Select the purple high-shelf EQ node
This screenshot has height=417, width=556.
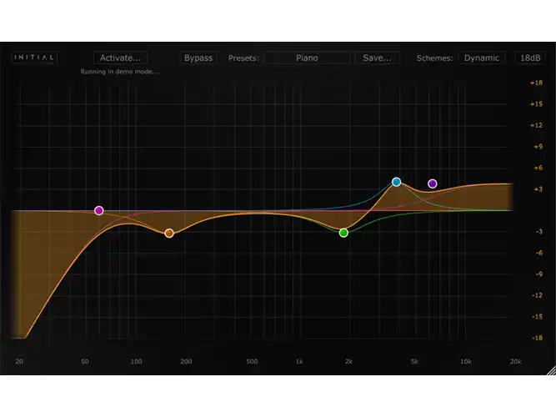coord(433,183)
